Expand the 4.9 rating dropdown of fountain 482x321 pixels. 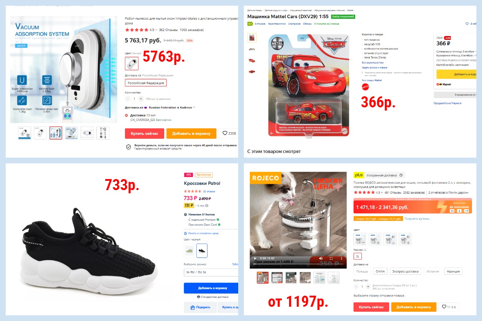382,193
